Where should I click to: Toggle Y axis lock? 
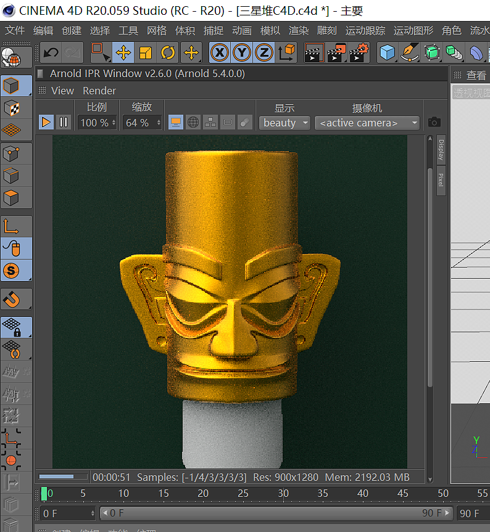point(242,52)
